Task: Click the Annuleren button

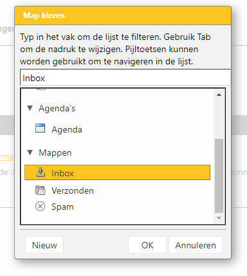Action: click(x=196, y=245)
